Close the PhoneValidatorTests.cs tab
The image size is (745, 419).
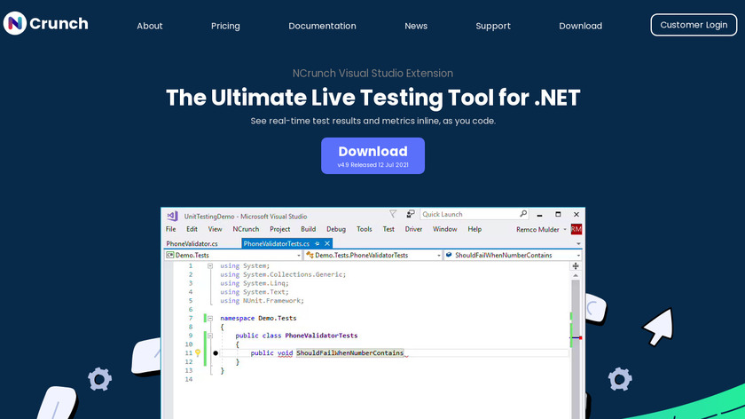[x=327, y=243]
